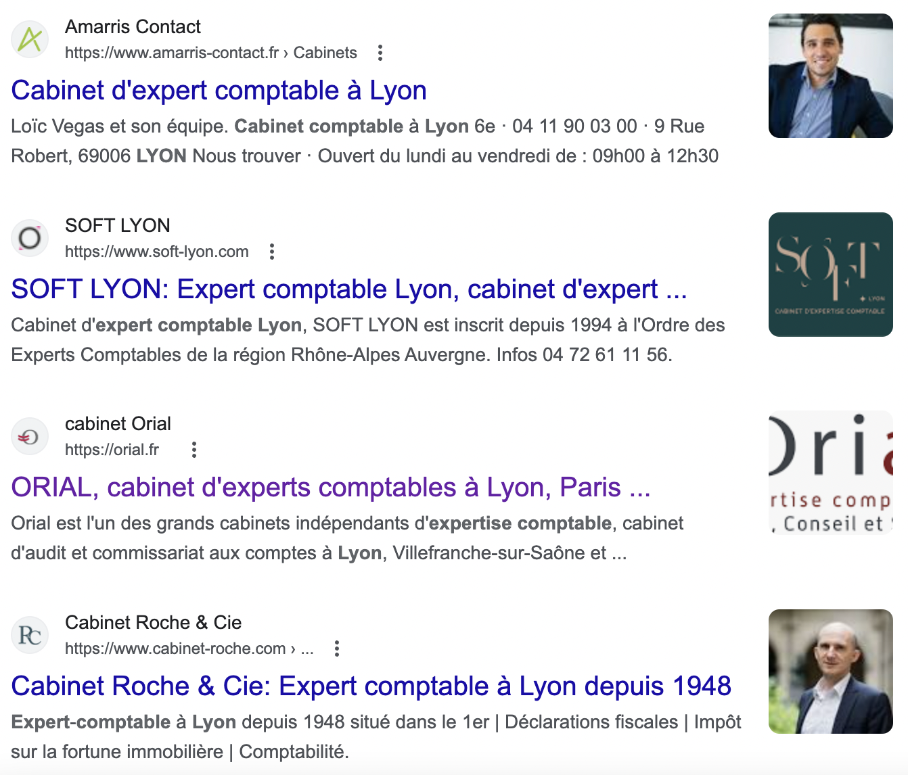
Task: Click the Orial logo thumbnail
Action: 831,473
